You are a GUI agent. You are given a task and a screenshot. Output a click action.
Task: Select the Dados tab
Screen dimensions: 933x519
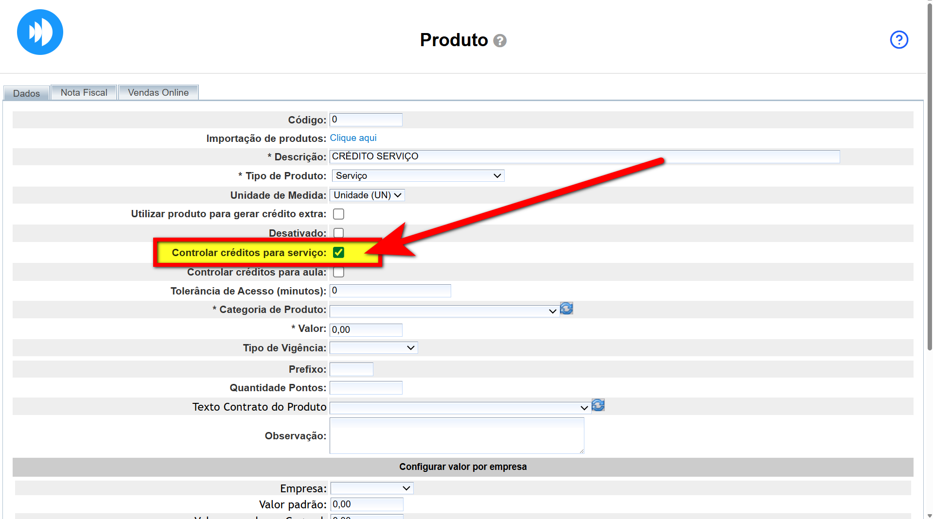[26, 93]
